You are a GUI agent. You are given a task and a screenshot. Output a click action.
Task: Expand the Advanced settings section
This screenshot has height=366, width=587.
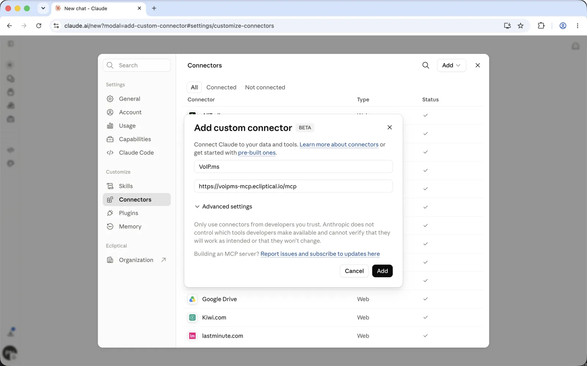223,207
